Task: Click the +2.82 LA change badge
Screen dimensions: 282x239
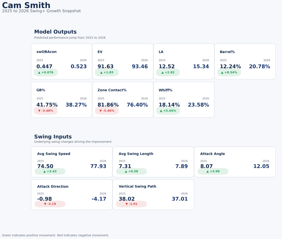Action: pyautogui.click(x=168, y=73)
